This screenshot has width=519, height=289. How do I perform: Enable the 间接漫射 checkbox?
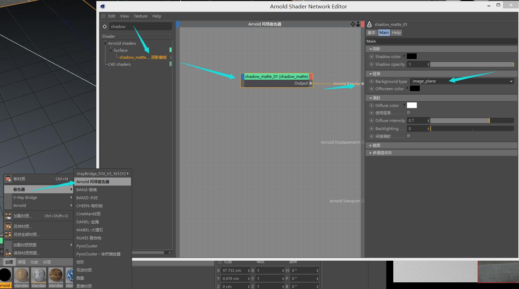(409, 136)
